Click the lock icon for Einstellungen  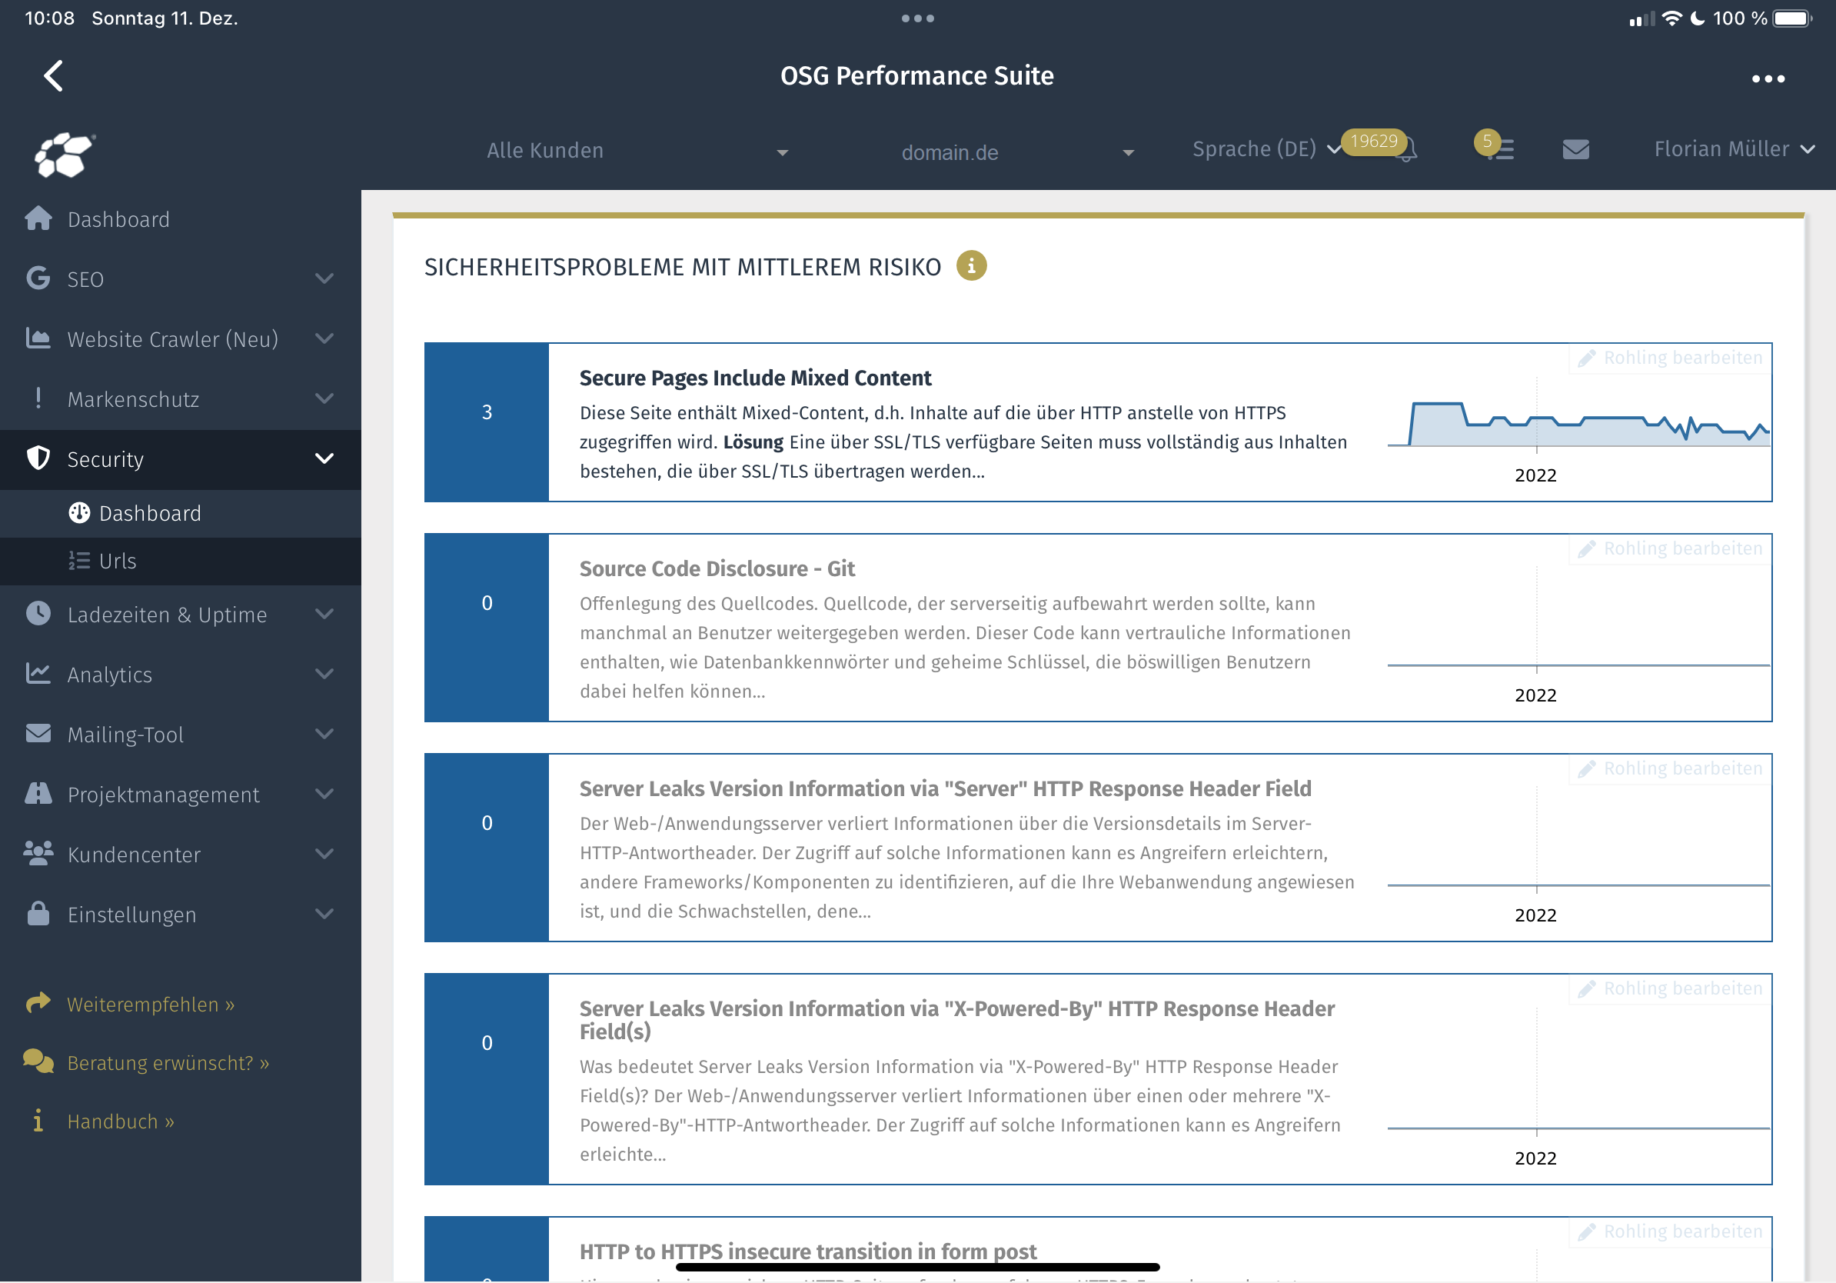click(x=38, y=914)
